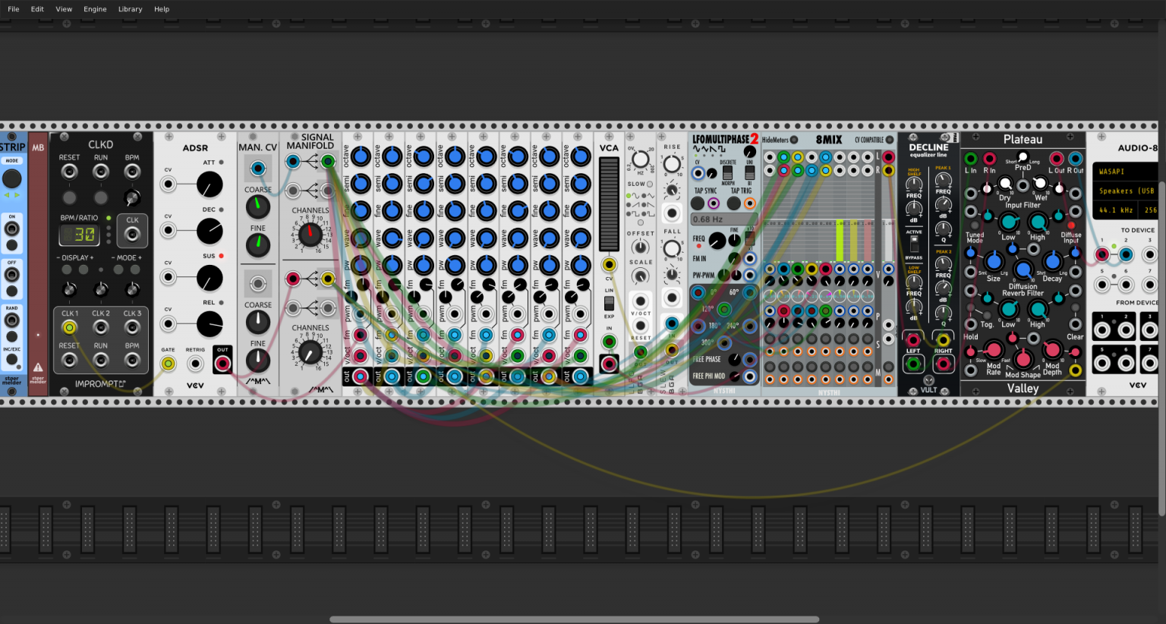Click the blue Size knob on Plateau

994,263
